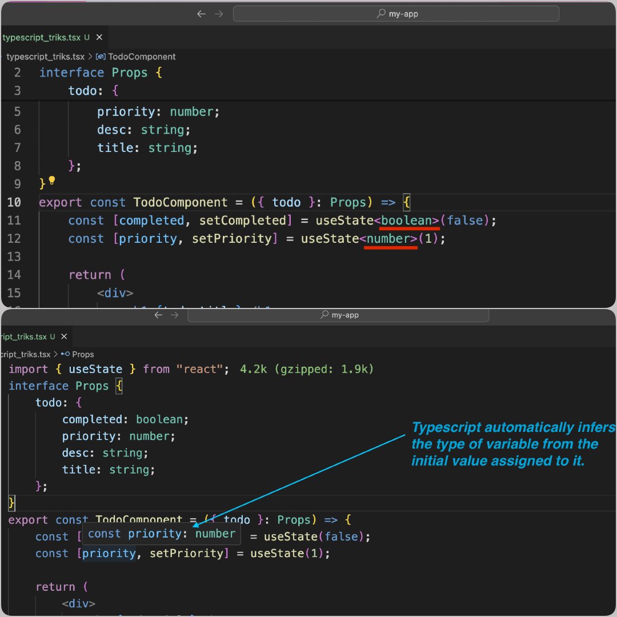Select the TodoComponent breadcrumb symbol icon
Image resolution: width=617 pixels, height=617 pixels.
coord(101,57)
